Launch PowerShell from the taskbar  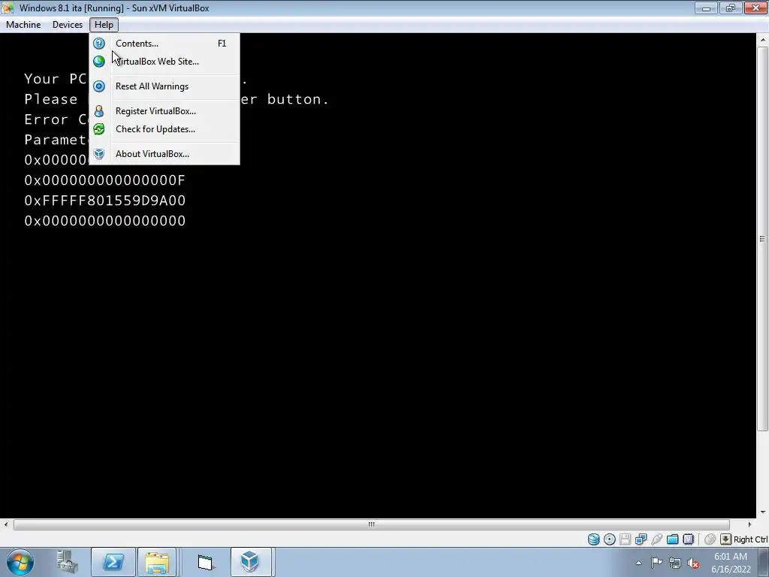(113, 562)
